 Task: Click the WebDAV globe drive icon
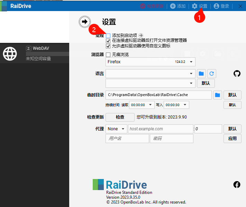(x=10, y=54)
